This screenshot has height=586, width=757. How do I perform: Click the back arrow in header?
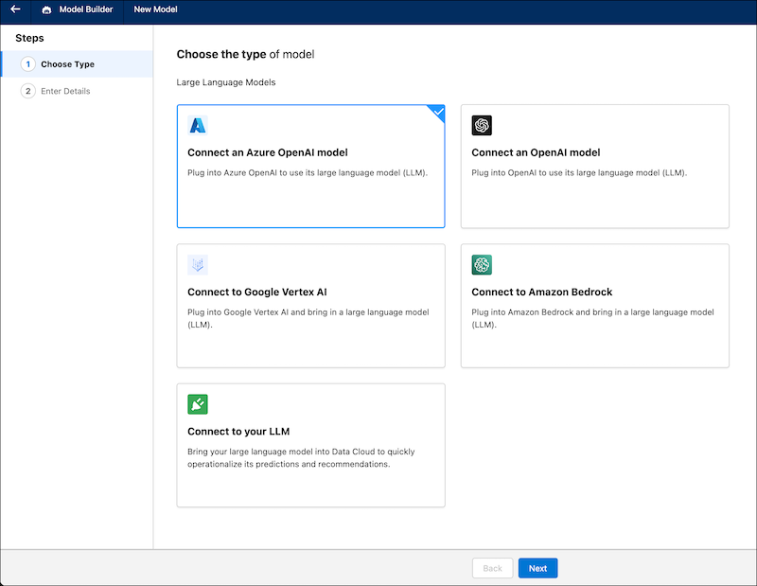(x=15, y=9)
